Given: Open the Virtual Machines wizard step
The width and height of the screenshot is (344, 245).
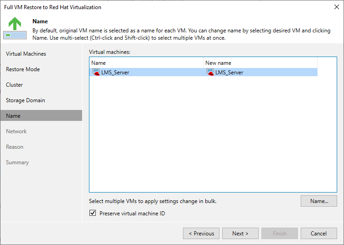Looking at the screenshot, I should tap(26, 54).
